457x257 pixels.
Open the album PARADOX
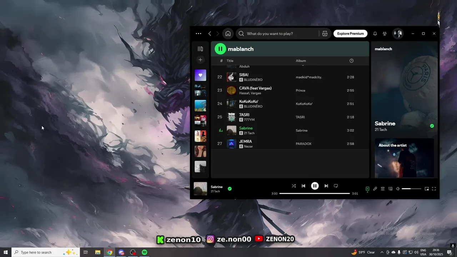pyautogui.click(x=303, y=144)
